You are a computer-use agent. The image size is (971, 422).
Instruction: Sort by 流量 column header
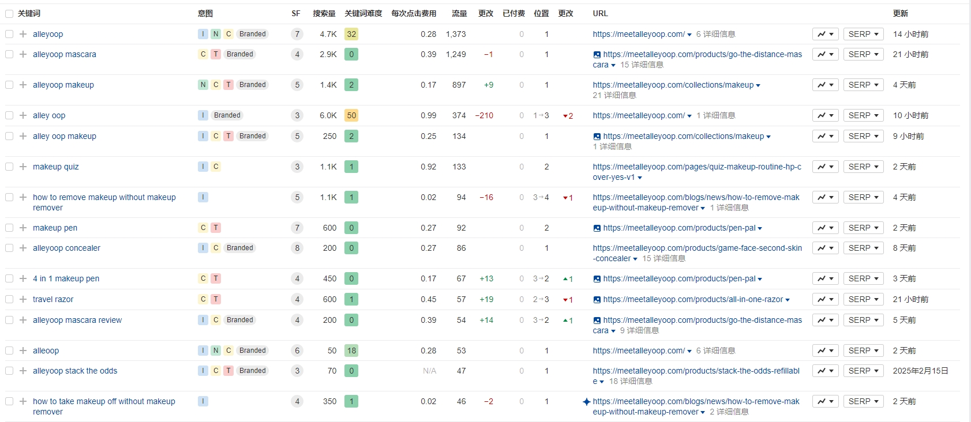click(459, 13)
